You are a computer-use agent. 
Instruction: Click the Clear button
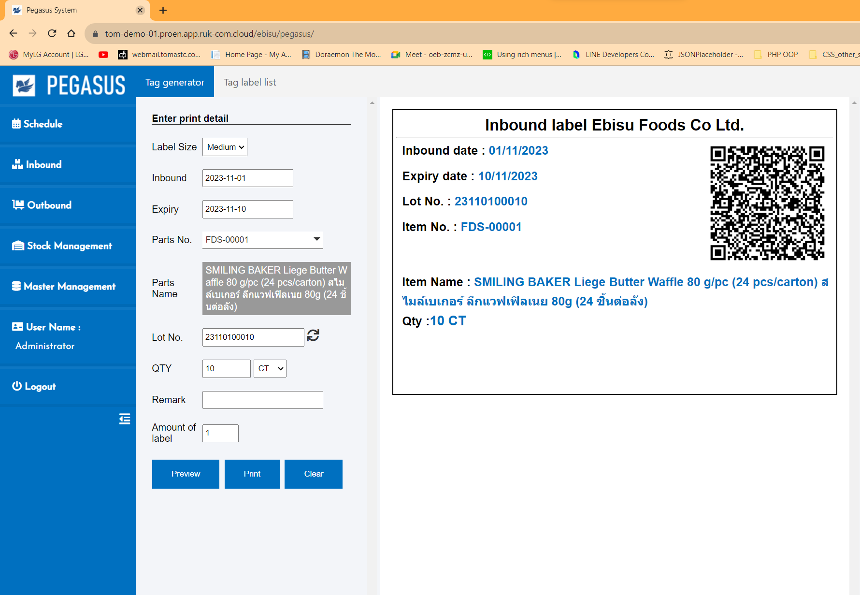point(313,474)
